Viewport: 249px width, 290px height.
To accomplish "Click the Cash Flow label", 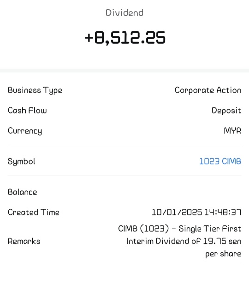I will [x=27, y=110].
